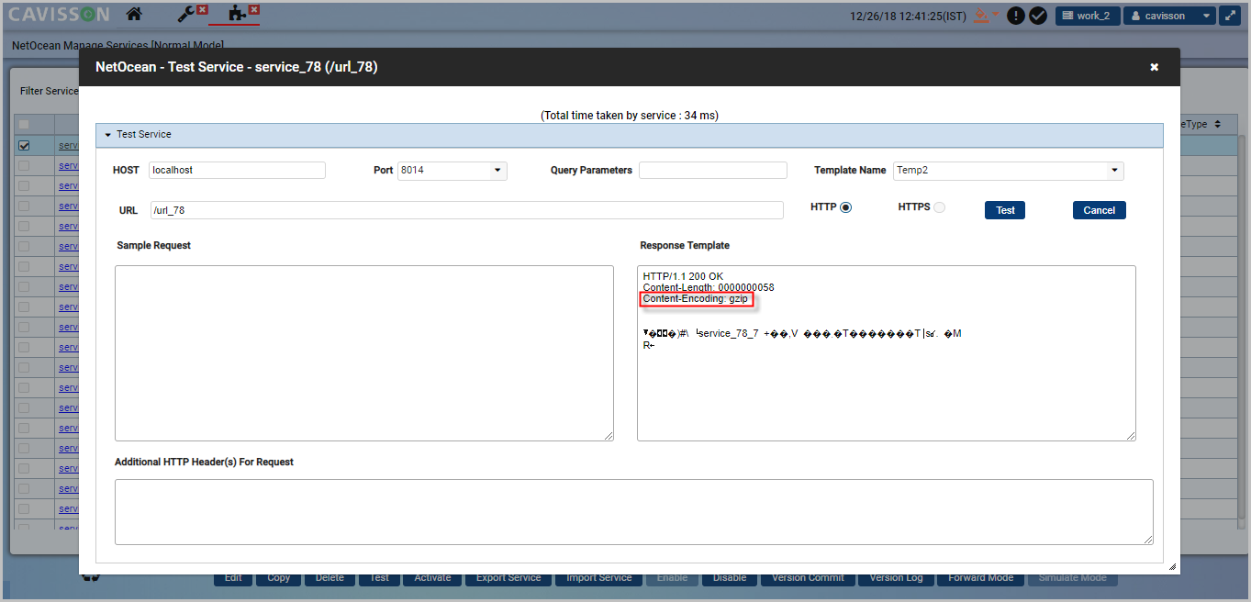Click Import Service in the background toolbar
The height and width of the screenshot is (602, 1251).
coord(598,579)
